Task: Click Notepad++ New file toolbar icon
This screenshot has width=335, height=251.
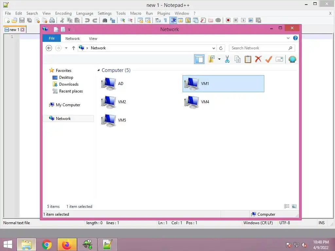Action: pos(7,20)
